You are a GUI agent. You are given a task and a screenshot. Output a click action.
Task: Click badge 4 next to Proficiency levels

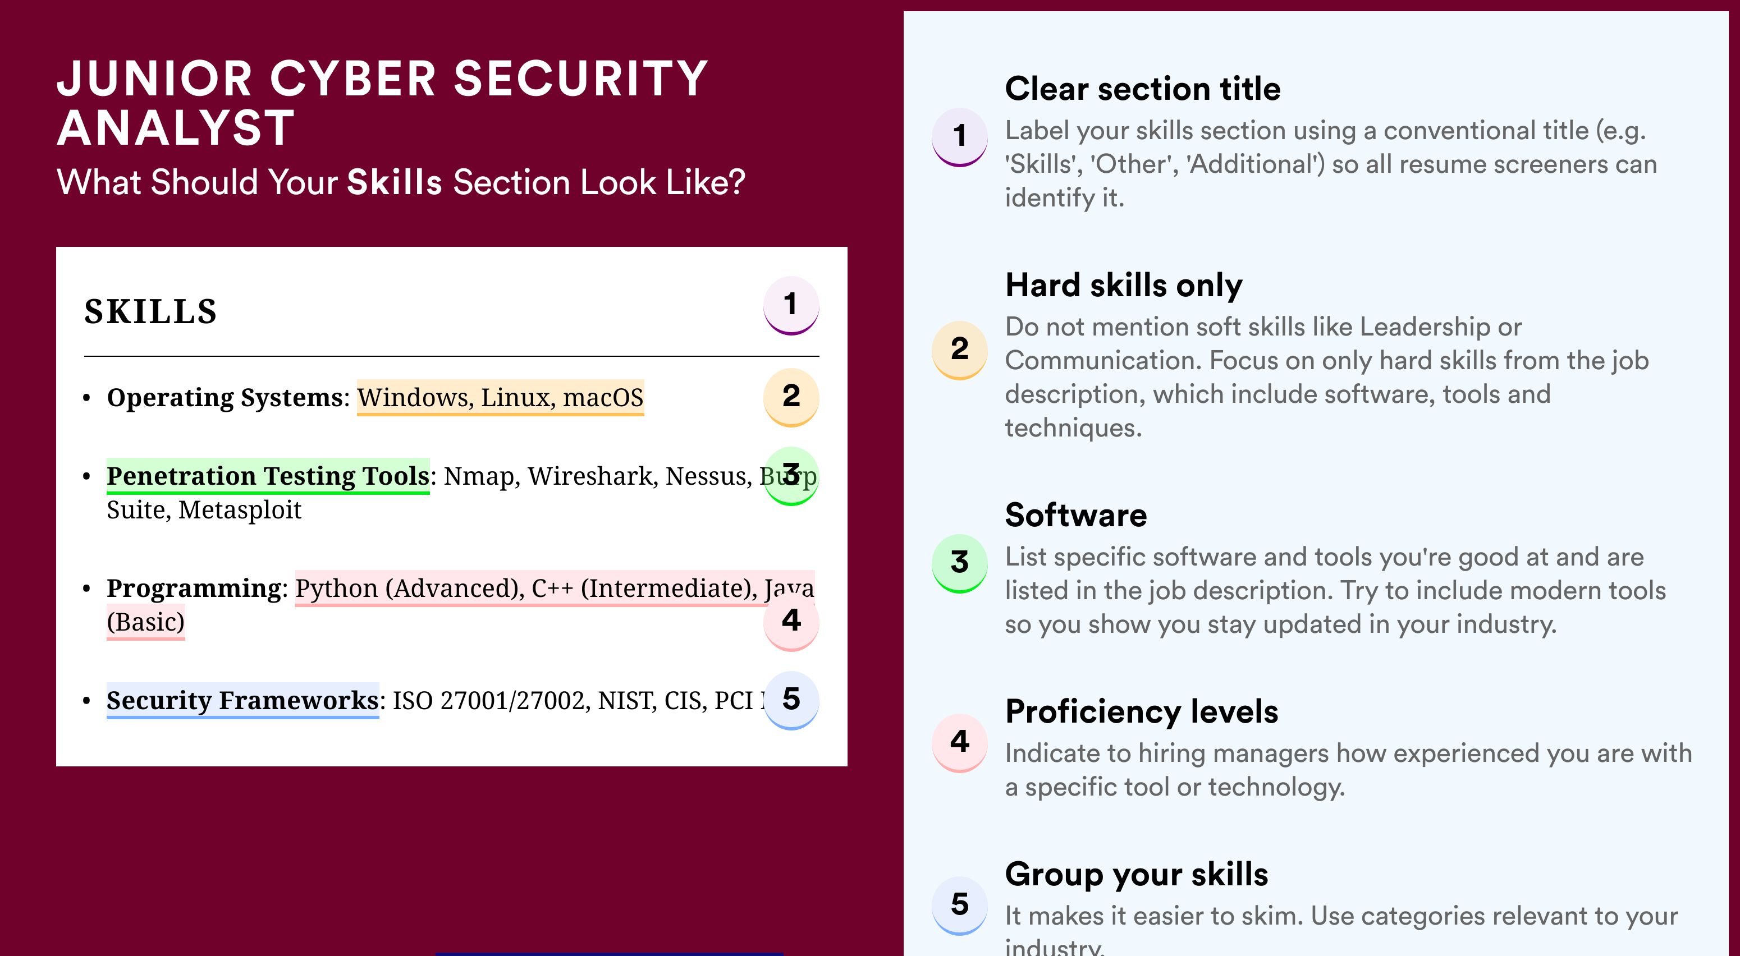(x=960, y=743)
